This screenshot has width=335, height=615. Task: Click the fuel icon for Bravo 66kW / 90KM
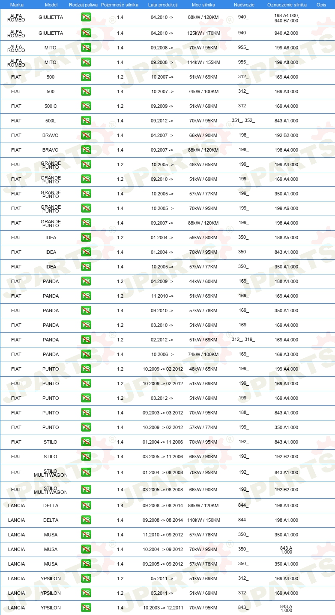[x=86, y=135]
